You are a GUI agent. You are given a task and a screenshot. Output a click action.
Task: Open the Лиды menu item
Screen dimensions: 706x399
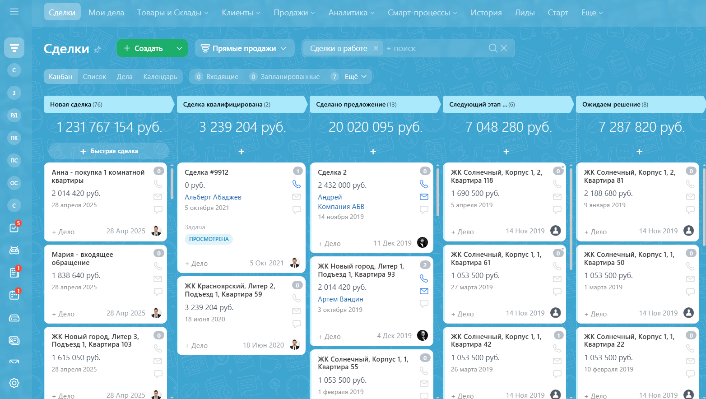tap(525, 13)
